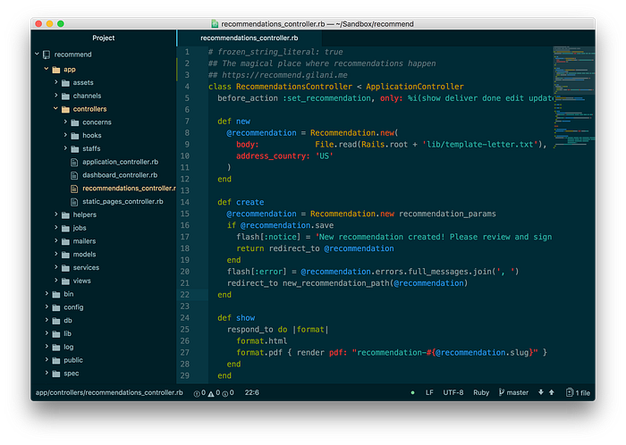
Task: Expand the public folder chevron
Action: coord(47,359)
